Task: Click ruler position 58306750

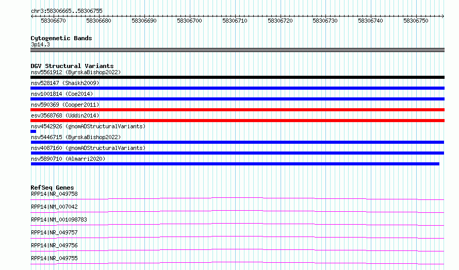Action: tap(416, 21)
